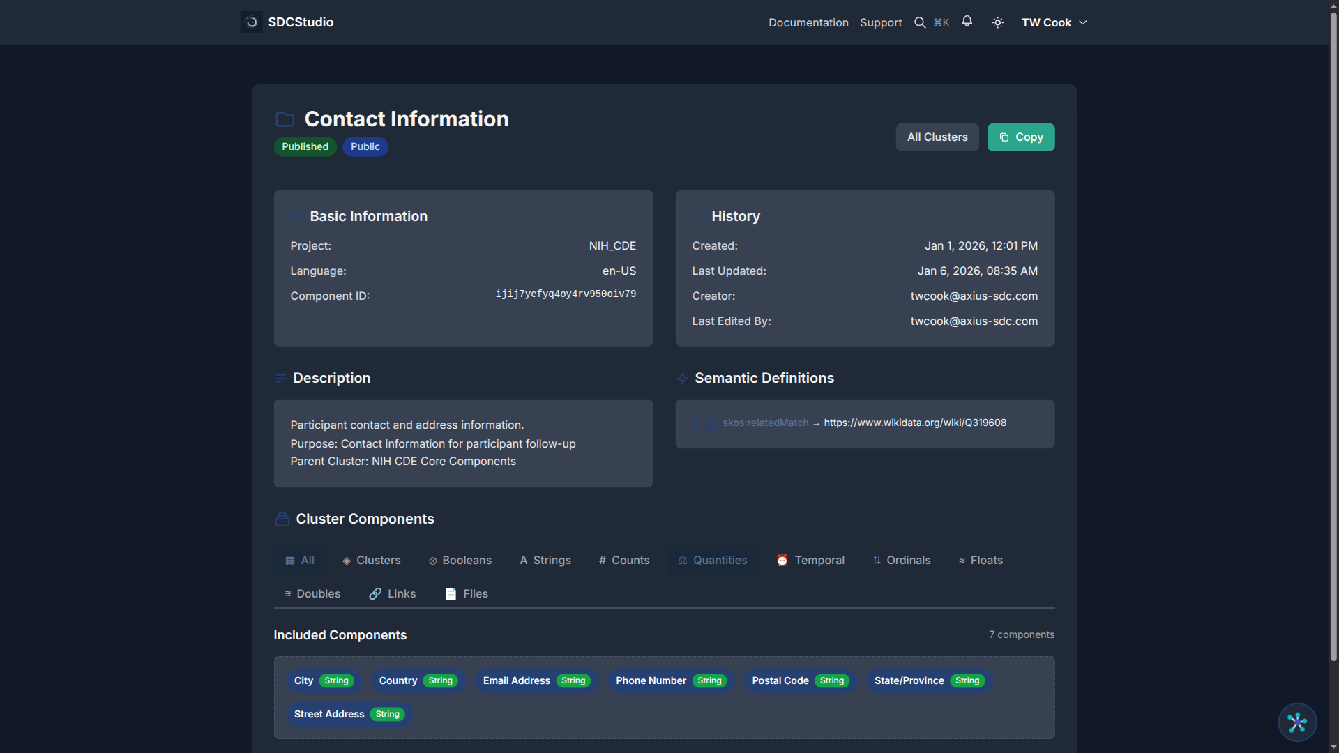Click the floating action button bottom right
The width and height of the screenshot is (1339, 753).
pos(1296,722)
